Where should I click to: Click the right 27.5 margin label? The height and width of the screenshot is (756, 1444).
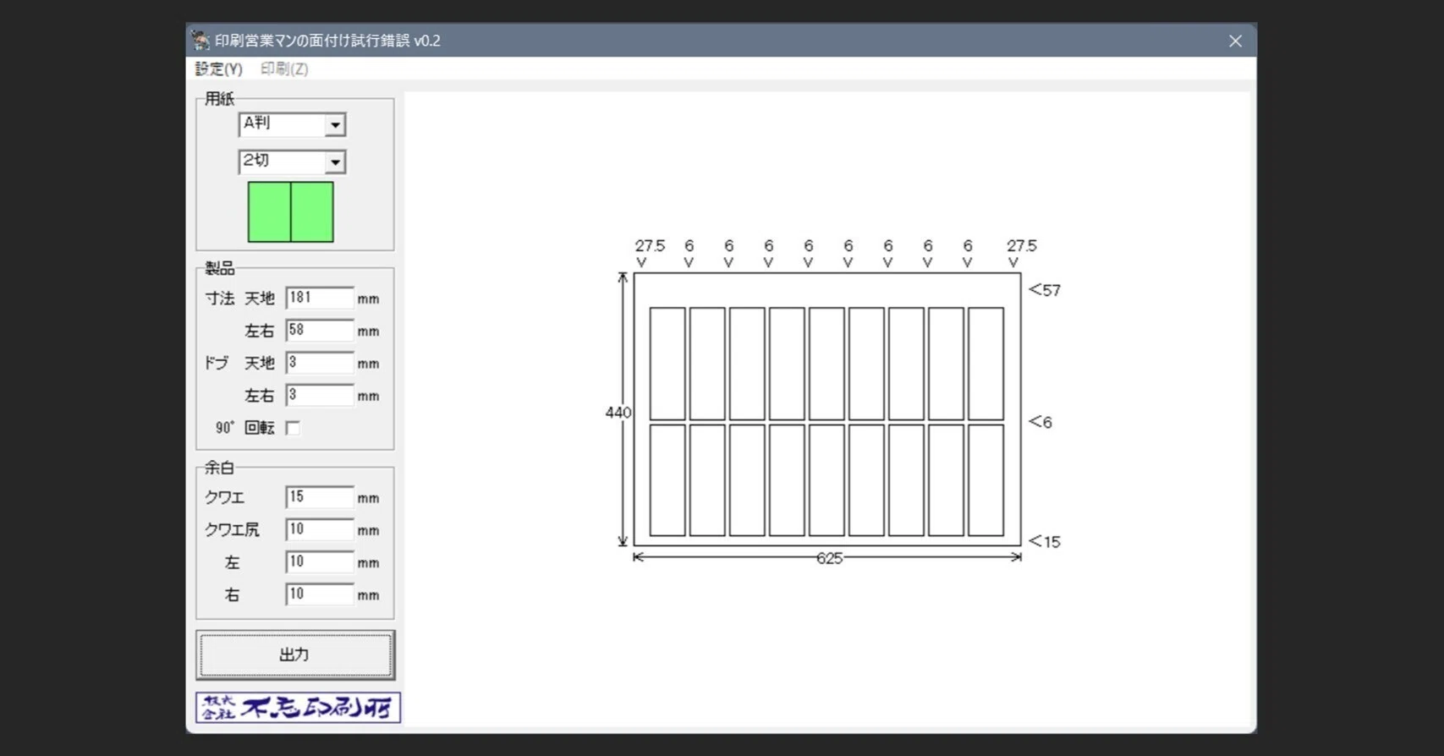[1021, 245]
